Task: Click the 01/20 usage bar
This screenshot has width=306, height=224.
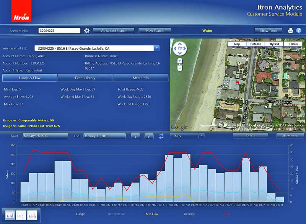Action: 186,178
